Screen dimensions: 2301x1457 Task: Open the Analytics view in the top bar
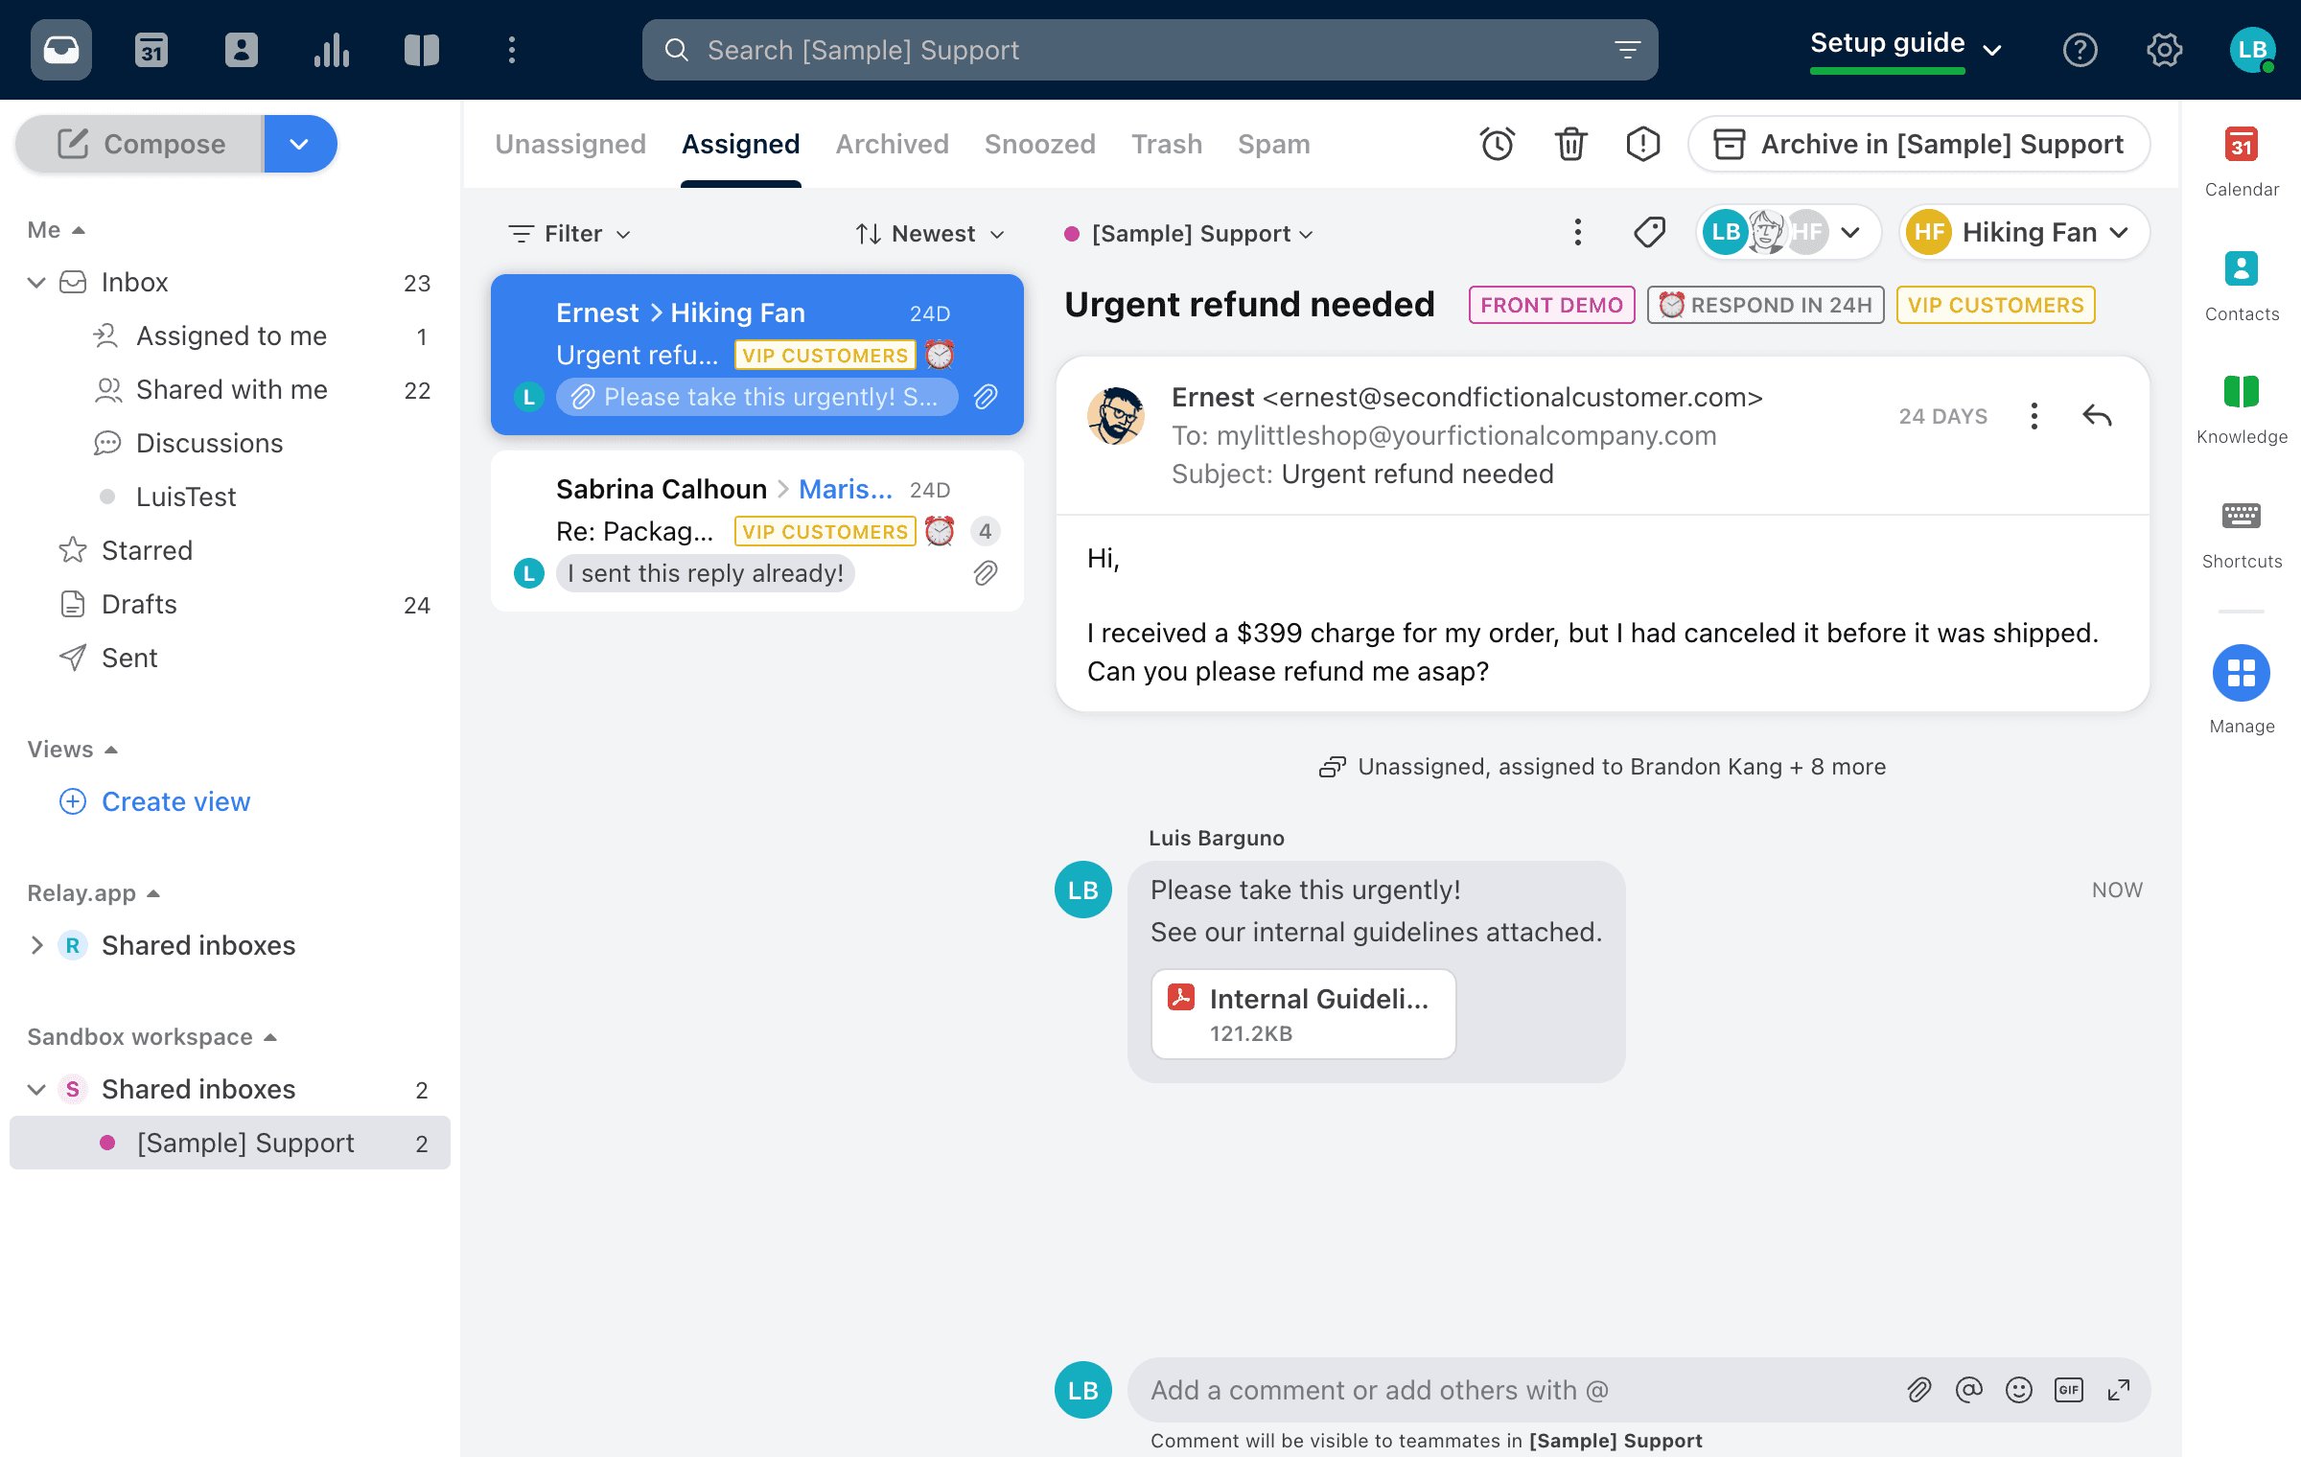pyautogui.click(x=331, y=50)
